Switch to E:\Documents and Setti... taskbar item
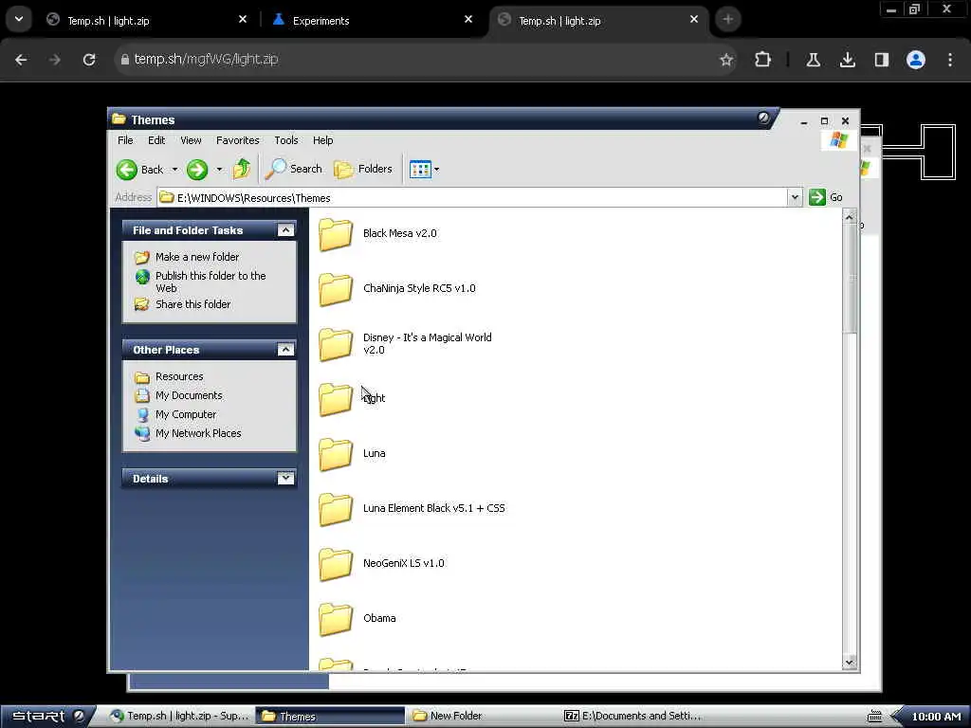The height and width of the screenshot is (728, 971). coord(632,717)
